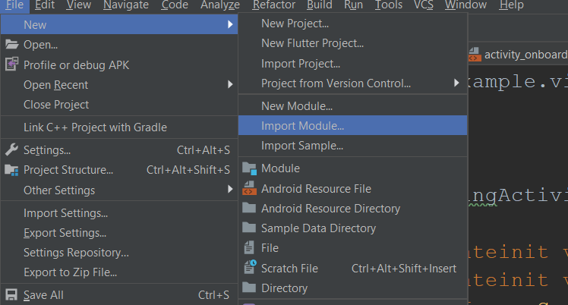Click the Scratch File icon
The width and height of the screenshot is (568, 305).
pyautogui.click(x=249, y=268)
